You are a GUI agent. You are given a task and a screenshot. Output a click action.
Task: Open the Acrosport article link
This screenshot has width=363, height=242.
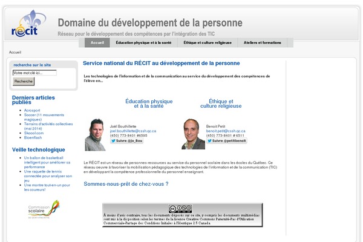[x=33, y=111]
